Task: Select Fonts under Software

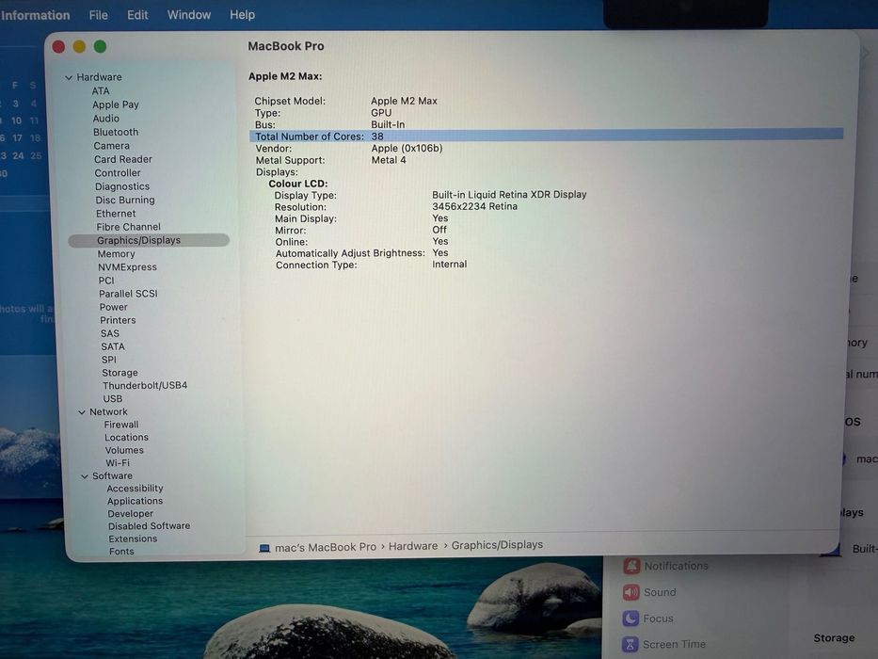Action: coord(121,552)
